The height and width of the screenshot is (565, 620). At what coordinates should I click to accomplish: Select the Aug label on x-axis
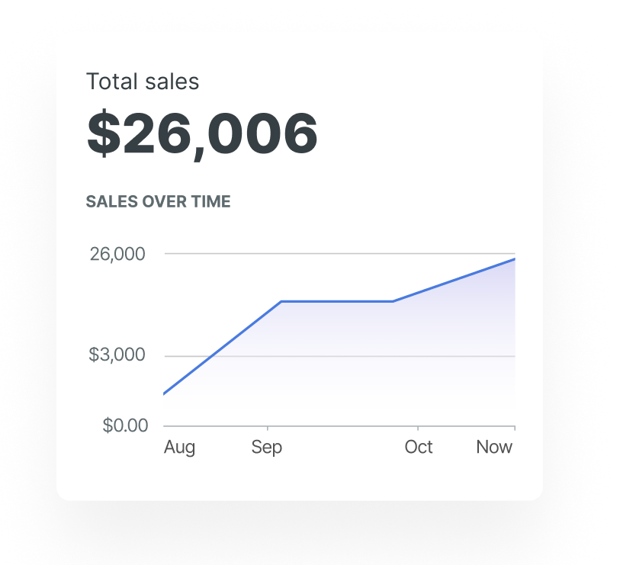point(179,447)
